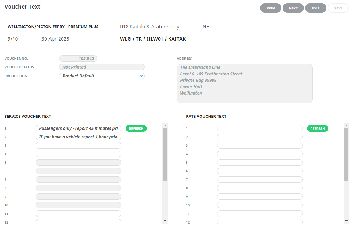Image resolution: width=353 pixels, height=226 pixels.
Task: Click the service voucher text scrollbar thumb
Action: pyautogui.click(x=165, y=154)
